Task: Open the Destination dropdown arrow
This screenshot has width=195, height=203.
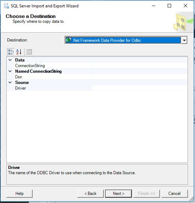Action: [184, 40]
